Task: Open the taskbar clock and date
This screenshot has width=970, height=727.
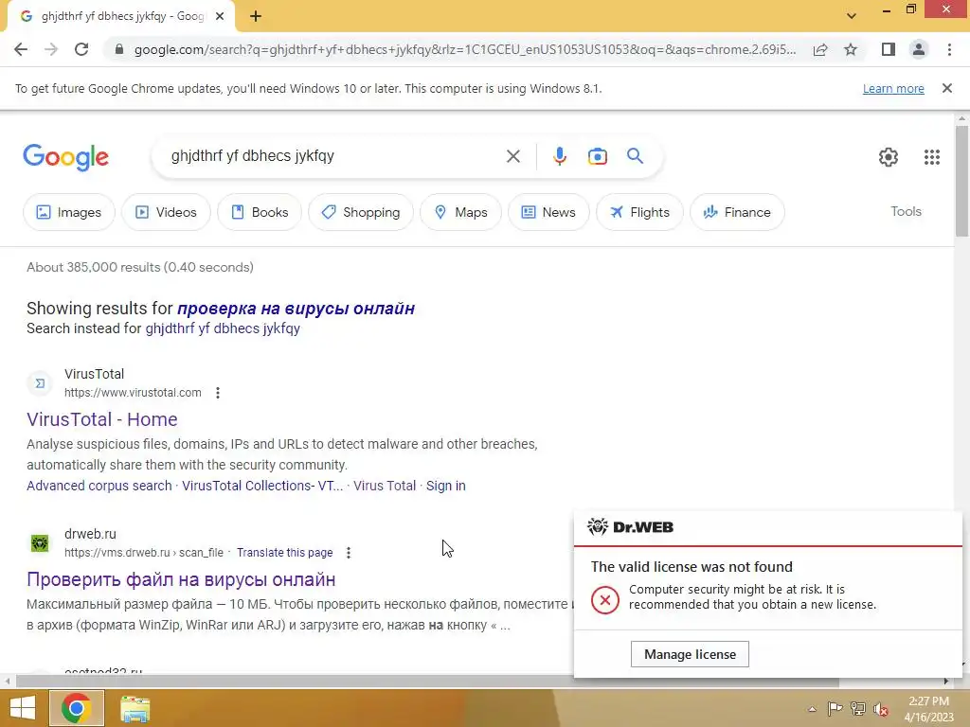Action: point(928,709)
